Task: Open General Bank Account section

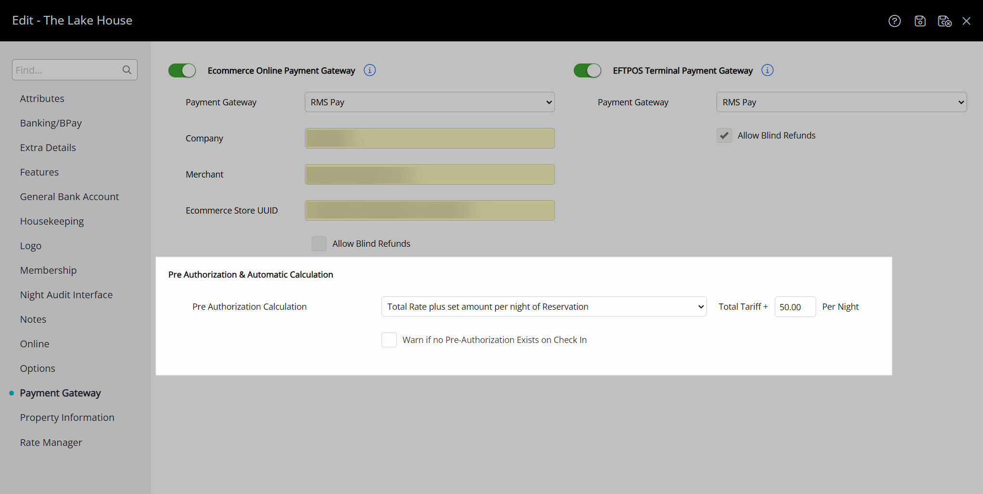Action: coord(69,196)
